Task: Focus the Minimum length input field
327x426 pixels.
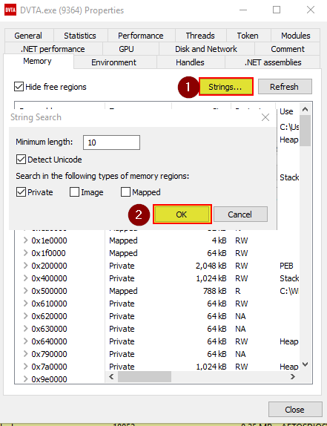Action: (x=111, y=142)
